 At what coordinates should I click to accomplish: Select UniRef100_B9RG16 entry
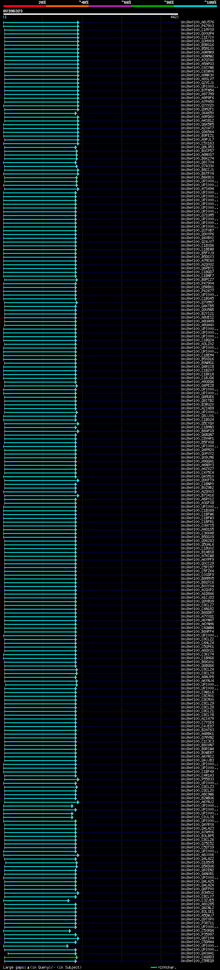(197, 45)
